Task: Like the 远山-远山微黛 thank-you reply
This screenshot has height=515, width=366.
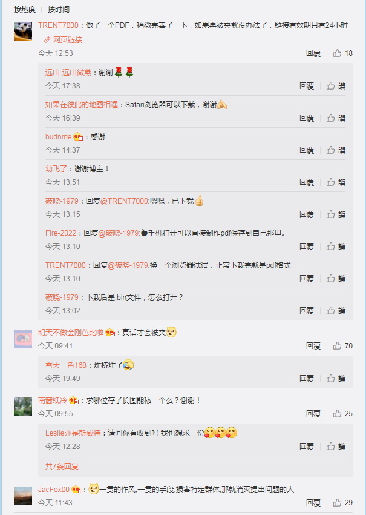Action: coord(336,86)
